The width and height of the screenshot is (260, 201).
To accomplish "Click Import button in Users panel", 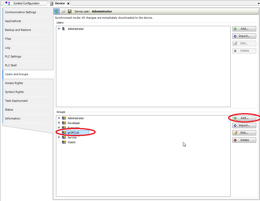I will coord(244,36).
